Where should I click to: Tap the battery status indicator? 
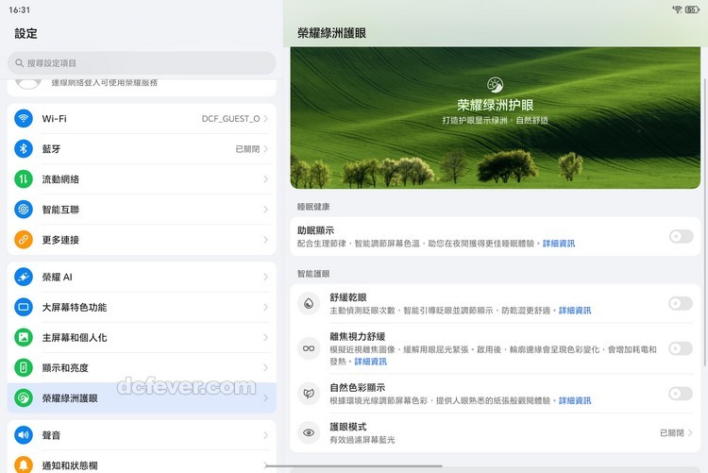pyautogui.click(x=692, y=9)
